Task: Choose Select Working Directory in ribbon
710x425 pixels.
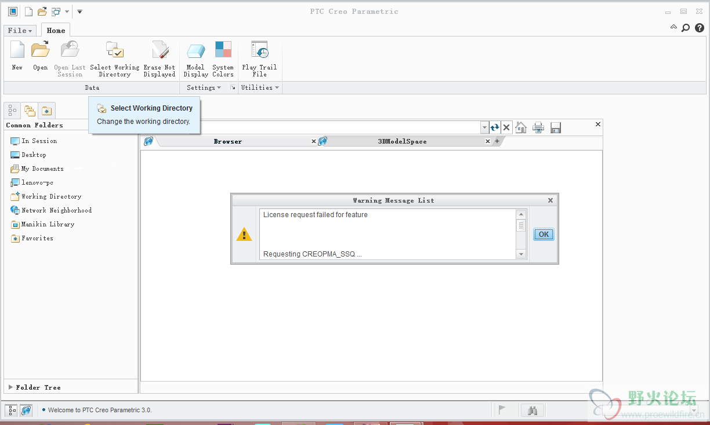Action: pos(115,58)
